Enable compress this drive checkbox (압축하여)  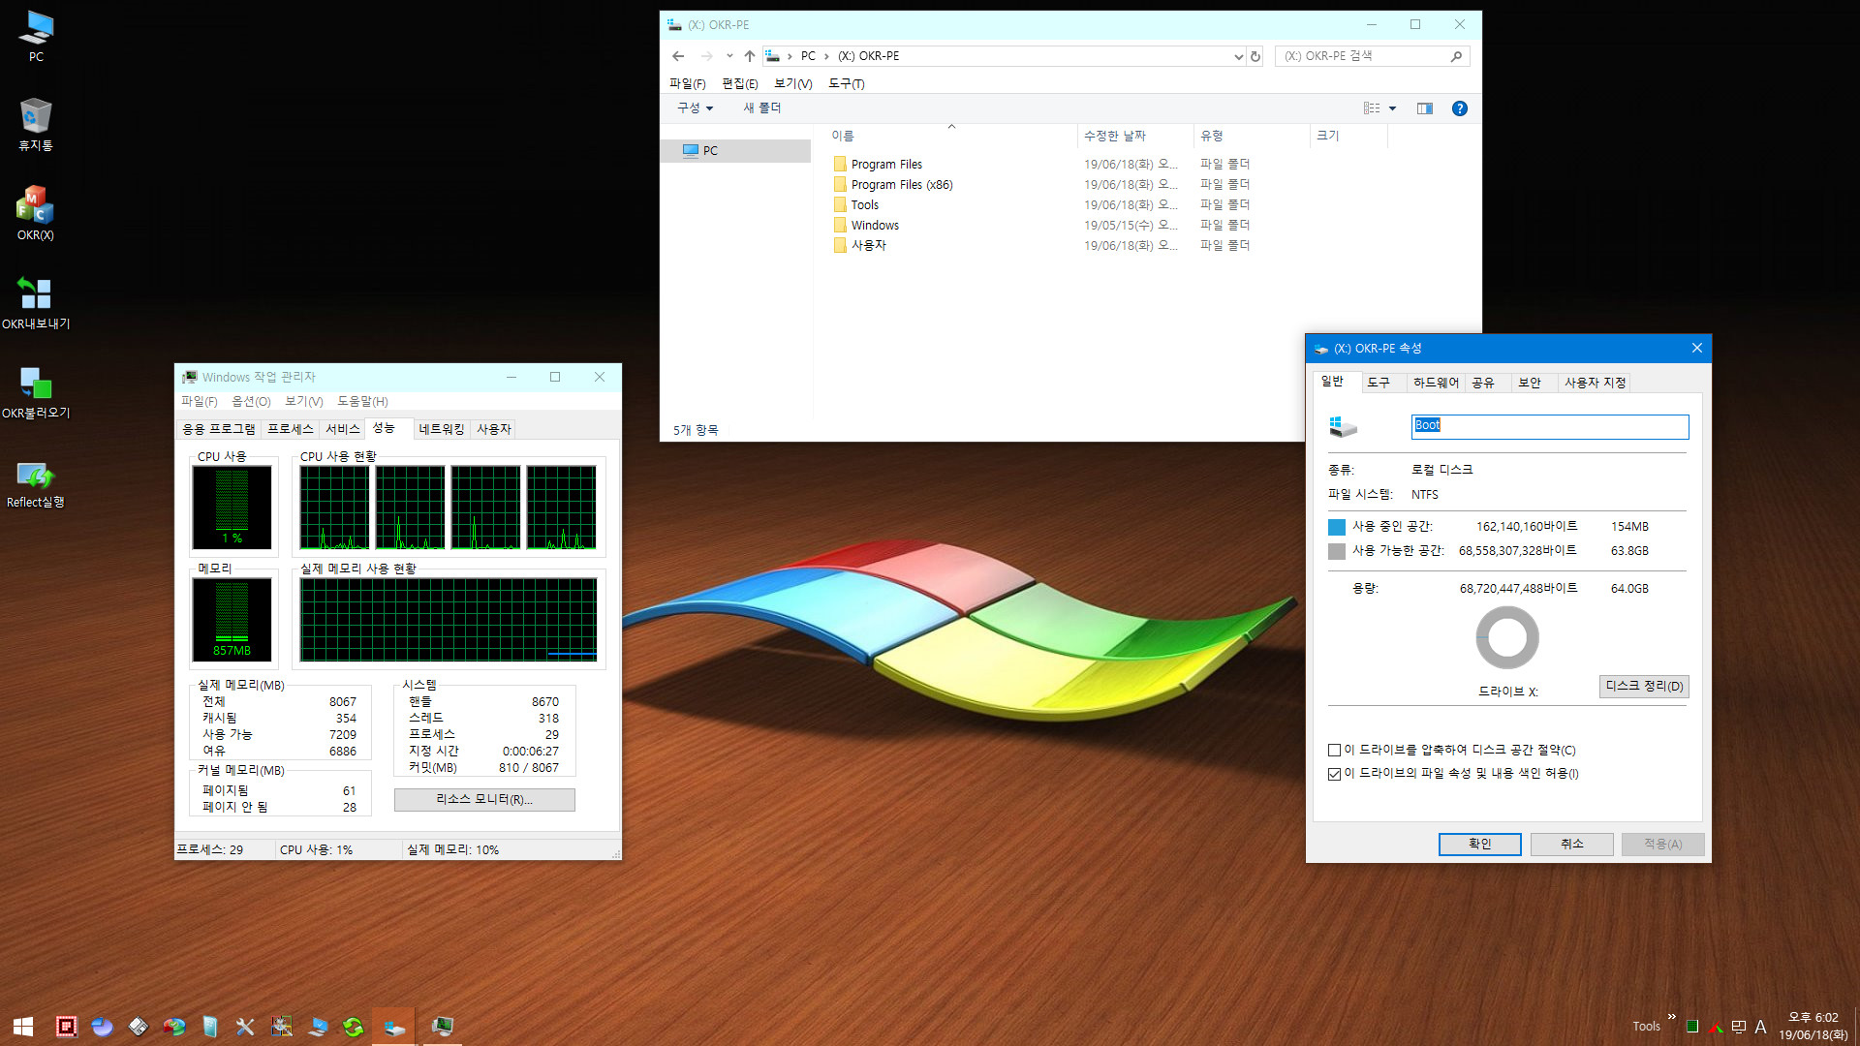[x=1334, y=751]
